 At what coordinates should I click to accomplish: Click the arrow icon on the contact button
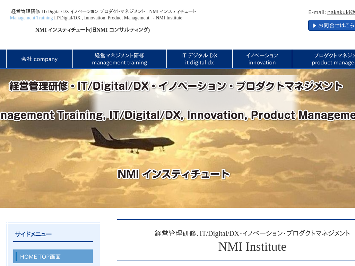coord(315,25)
